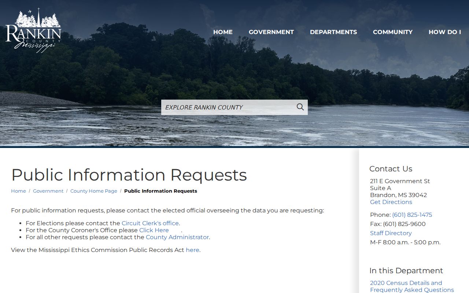The width and height of the screenshot is (469, 293).
Task: Open the Public Records Act here link
Action: (x=192, y=250)
